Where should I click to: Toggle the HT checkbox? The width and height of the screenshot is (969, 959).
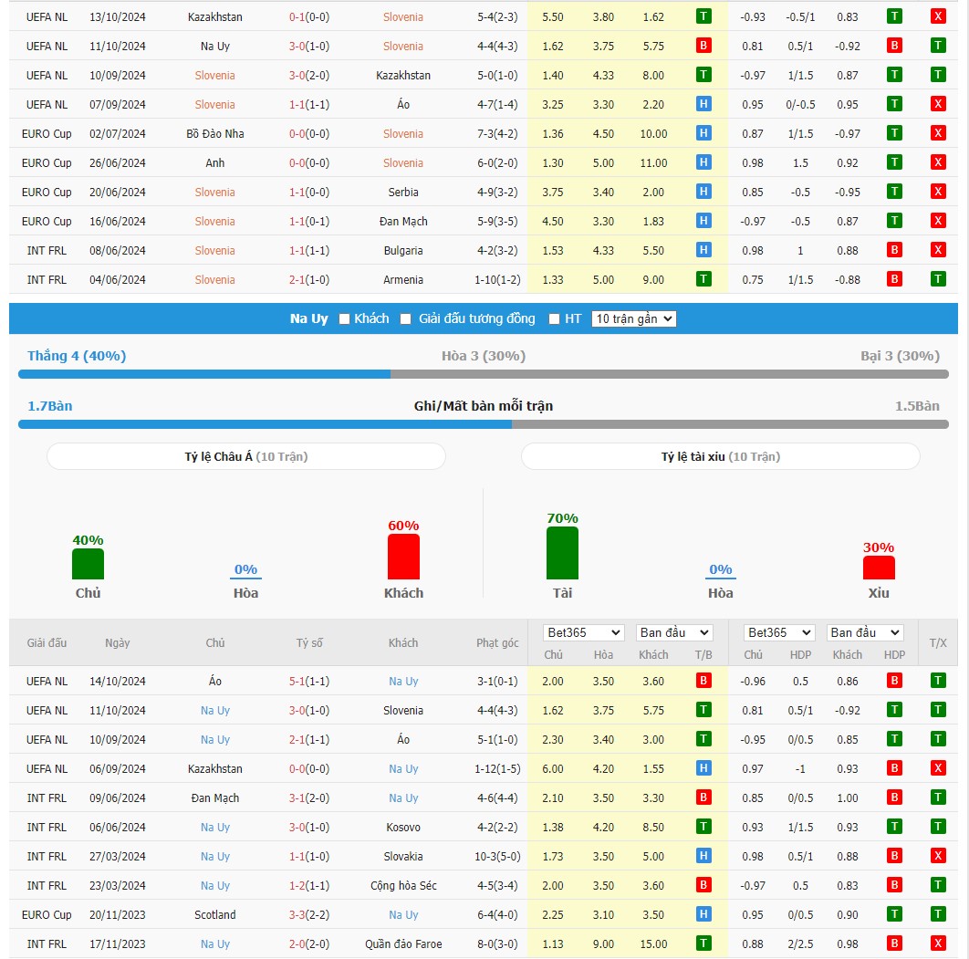(554, 318)
